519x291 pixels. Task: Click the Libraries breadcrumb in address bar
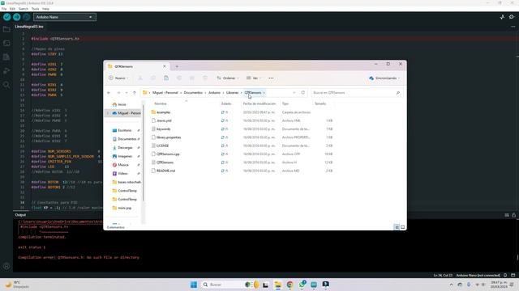pos(233,93)
